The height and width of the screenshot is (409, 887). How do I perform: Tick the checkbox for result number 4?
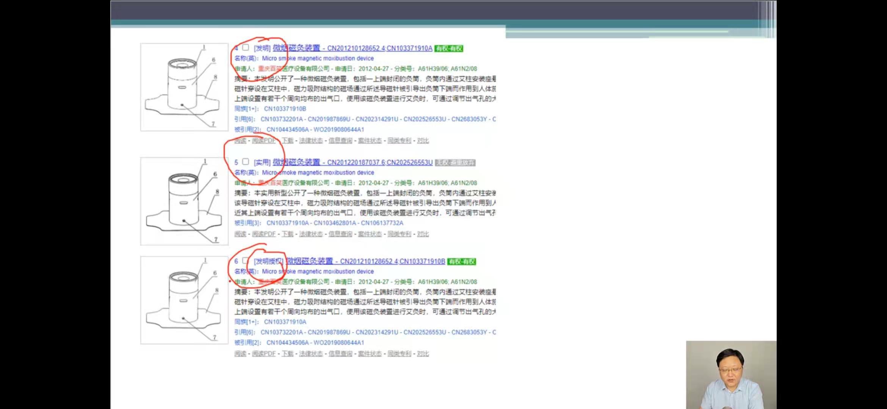click(x=246, y=48)
